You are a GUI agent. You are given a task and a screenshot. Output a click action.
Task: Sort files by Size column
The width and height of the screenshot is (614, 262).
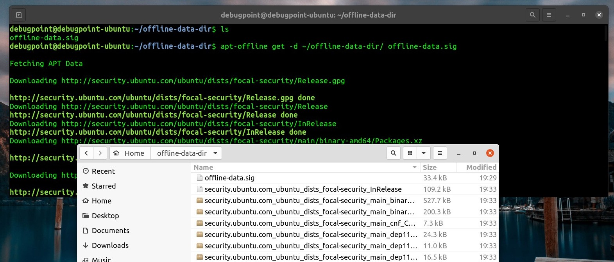[x=430, y=167]
